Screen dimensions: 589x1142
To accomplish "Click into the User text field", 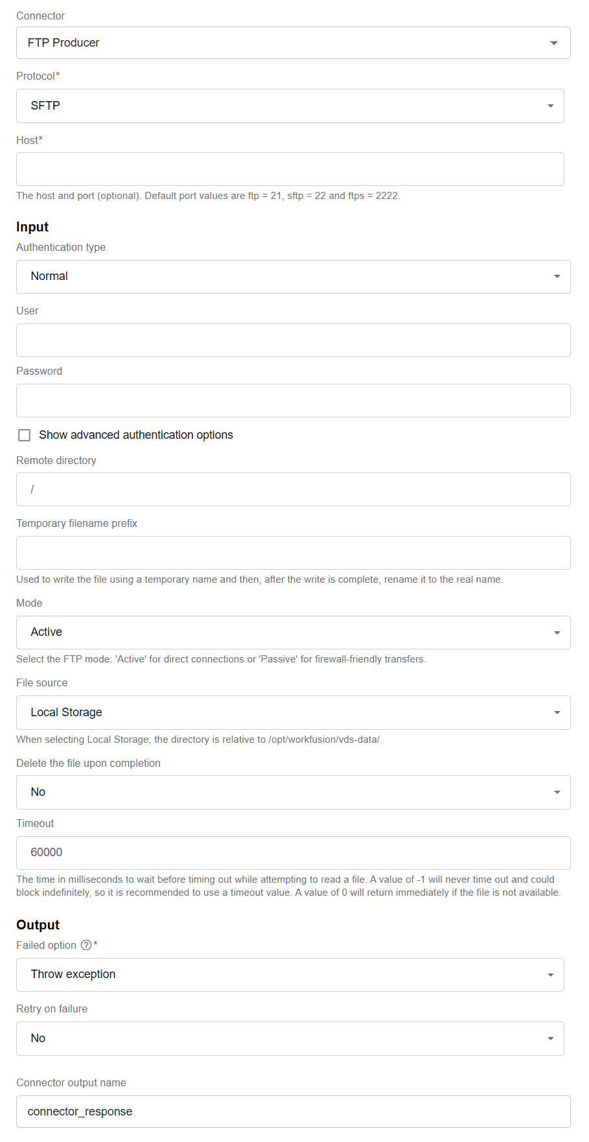I will coord(294,340).
